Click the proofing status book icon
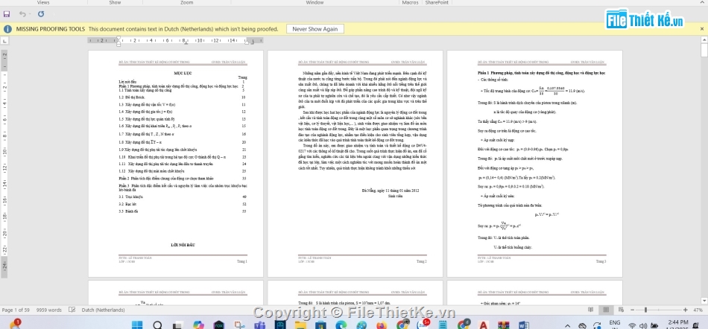 (72, 310)
